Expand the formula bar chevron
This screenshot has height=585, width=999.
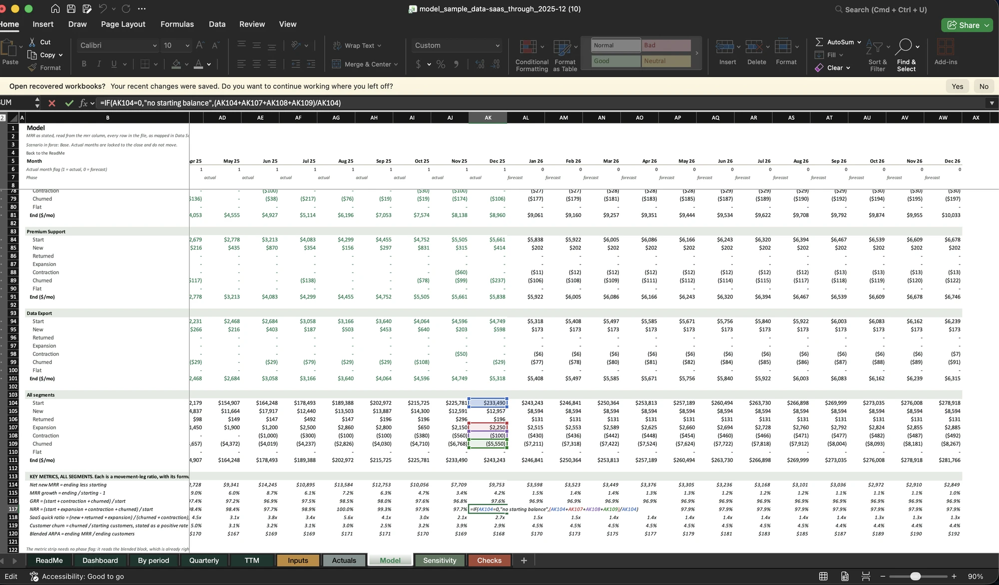[992, 103]
